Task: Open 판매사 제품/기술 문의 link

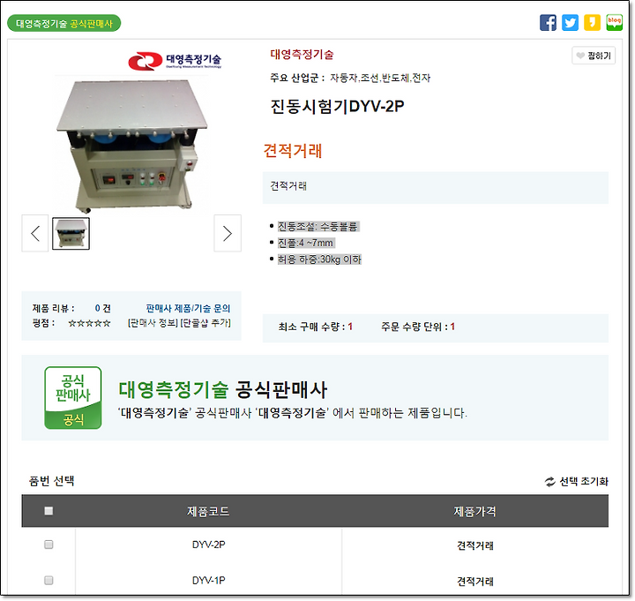Action: pos(188,308)
